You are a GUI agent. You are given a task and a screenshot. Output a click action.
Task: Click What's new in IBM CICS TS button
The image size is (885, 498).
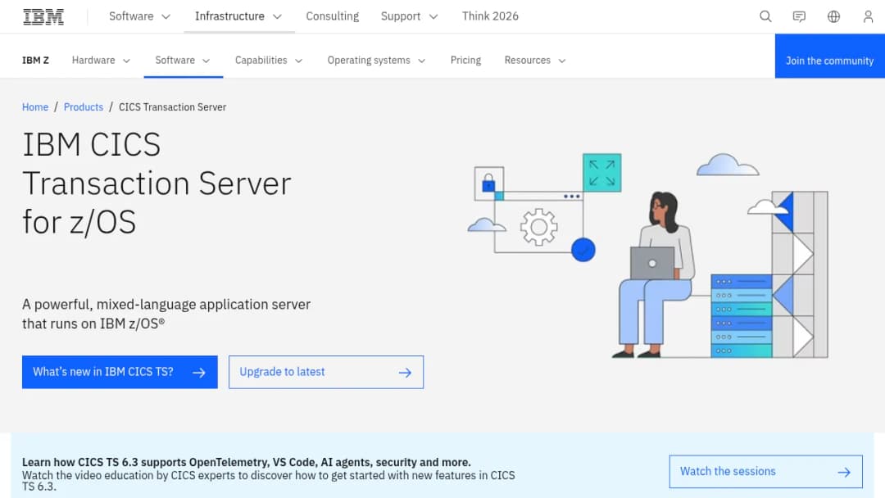[x=120, y=372]
